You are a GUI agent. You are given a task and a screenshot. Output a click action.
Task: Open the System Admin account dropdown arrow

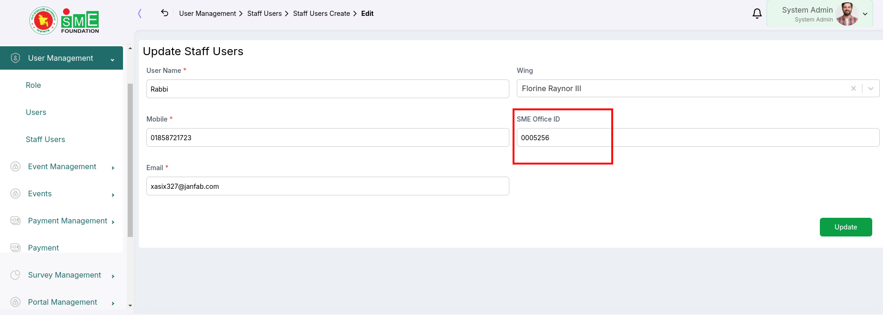865,14
